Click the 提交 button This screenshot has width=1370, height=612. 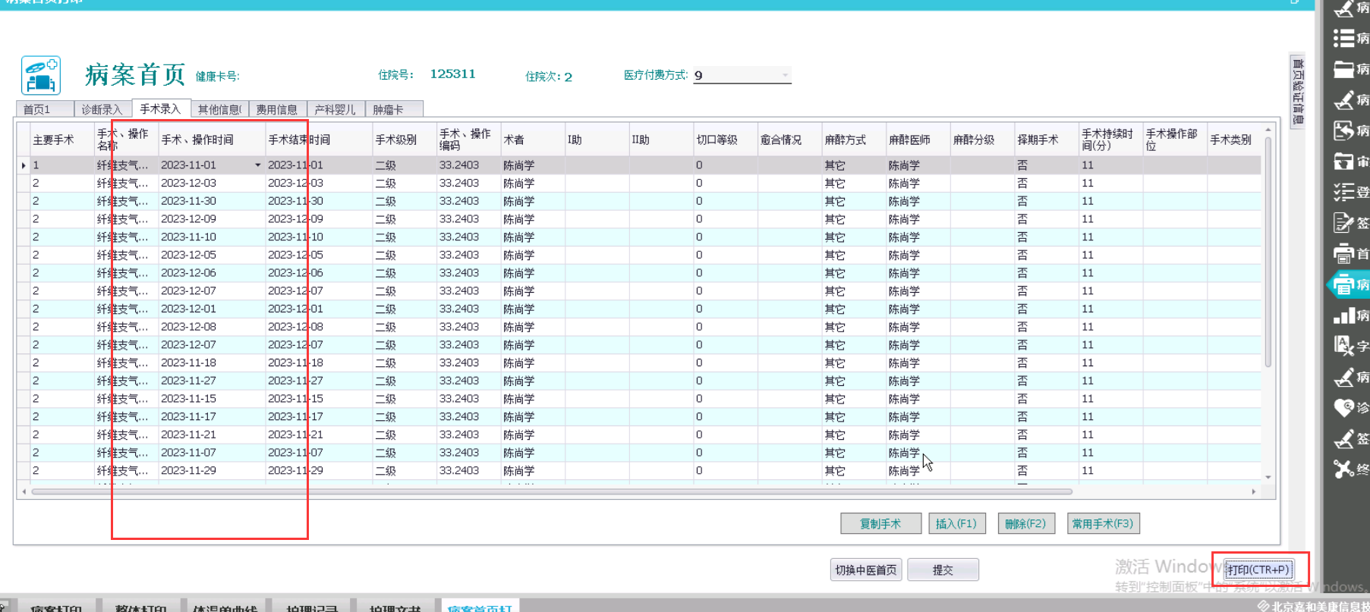click(x=943, y=570)
